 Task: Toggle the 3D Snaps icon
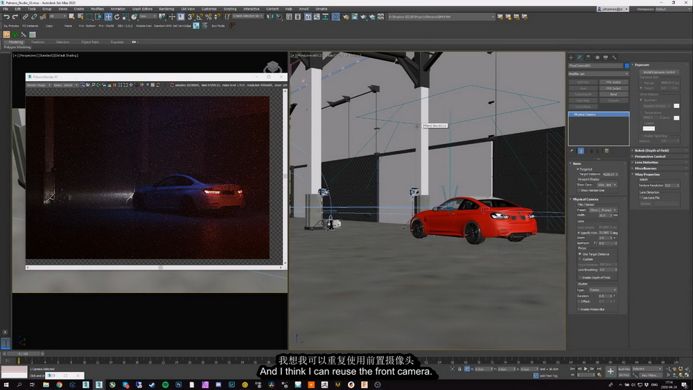click(191, 17)
